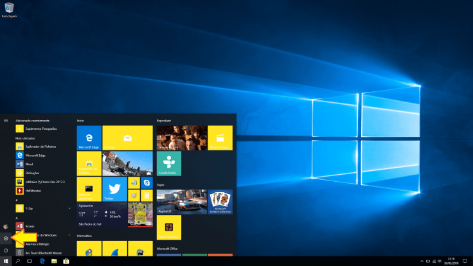Viewport: 473px width, 266px height.
Task: Expand the Start hamburger menu
Action: (6, 120)
